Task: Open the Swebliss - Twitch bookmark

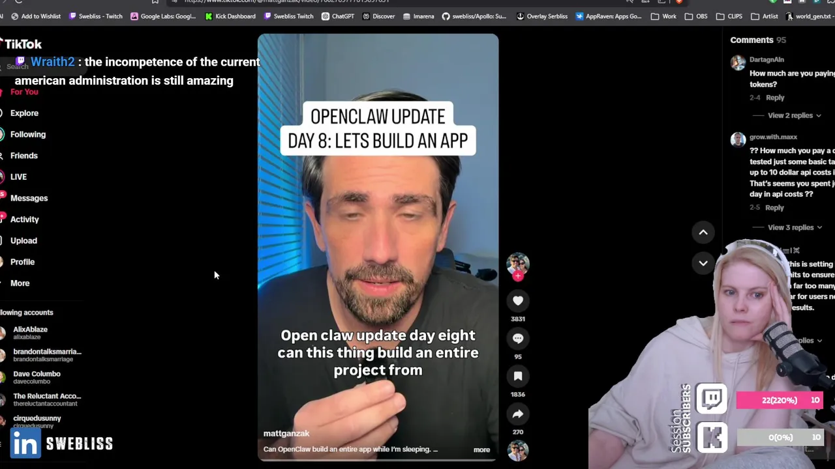Action: 95,16
